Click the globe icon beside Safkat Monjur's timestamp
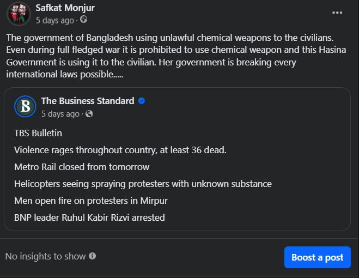 [x=83, y=20]
